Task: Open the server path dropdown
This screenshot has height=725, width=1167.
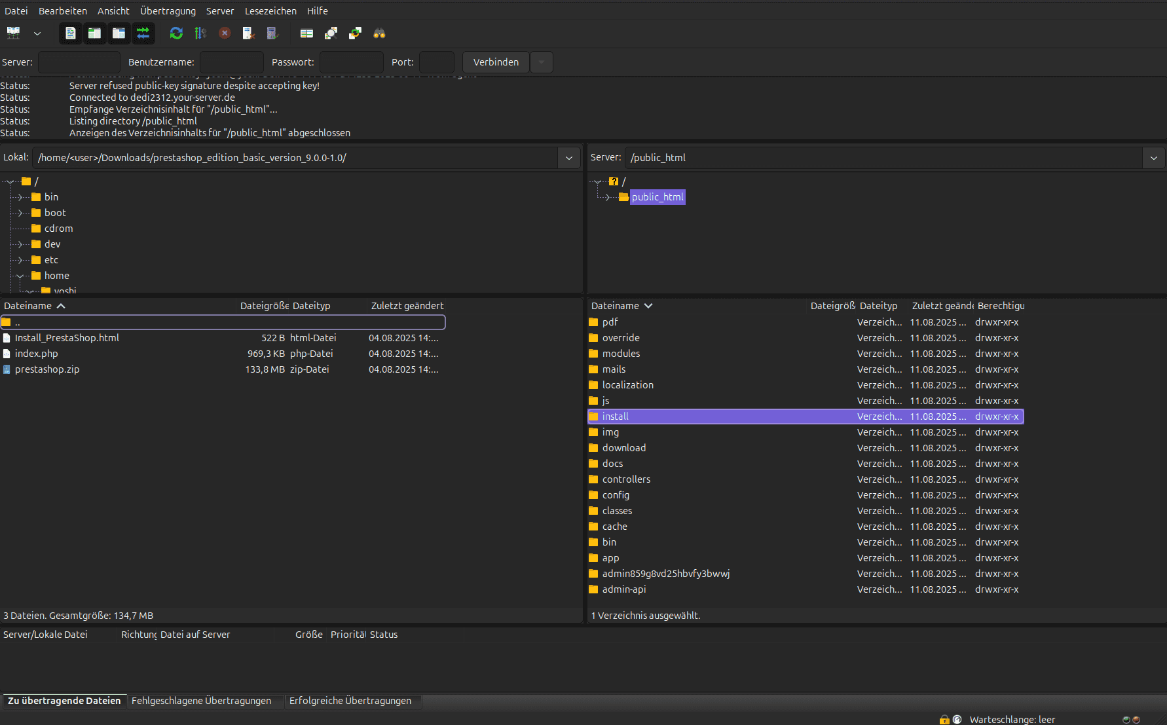Action: click(1153, 158)
